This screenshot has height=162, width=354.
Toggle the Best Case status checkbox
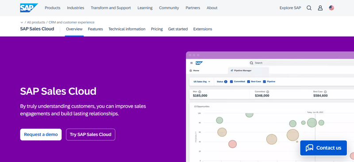tap(249, 82)
